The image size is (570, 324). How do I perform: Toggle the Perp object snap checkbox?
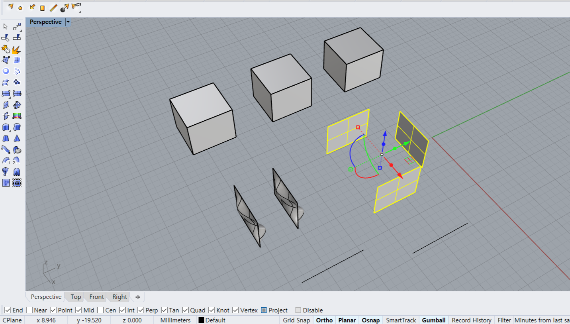pyautogui.click(x=141, y=310)
